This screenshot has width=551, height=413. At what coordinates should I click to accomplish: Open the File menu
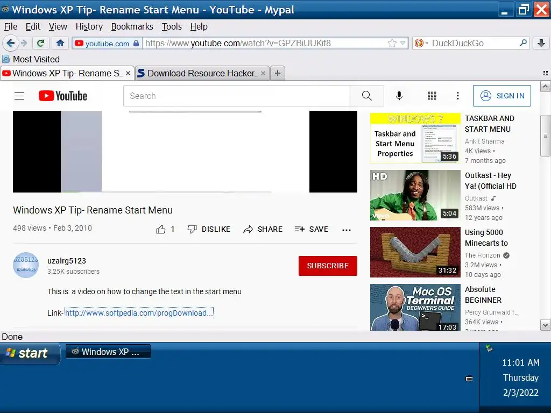tap(11, 27)
